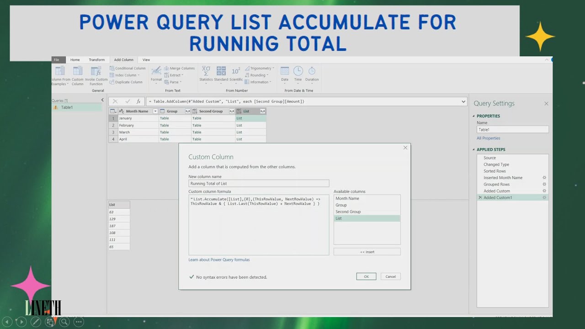
Task: Collapse the APPLIED STEPS section
Action: pos(473,149)
